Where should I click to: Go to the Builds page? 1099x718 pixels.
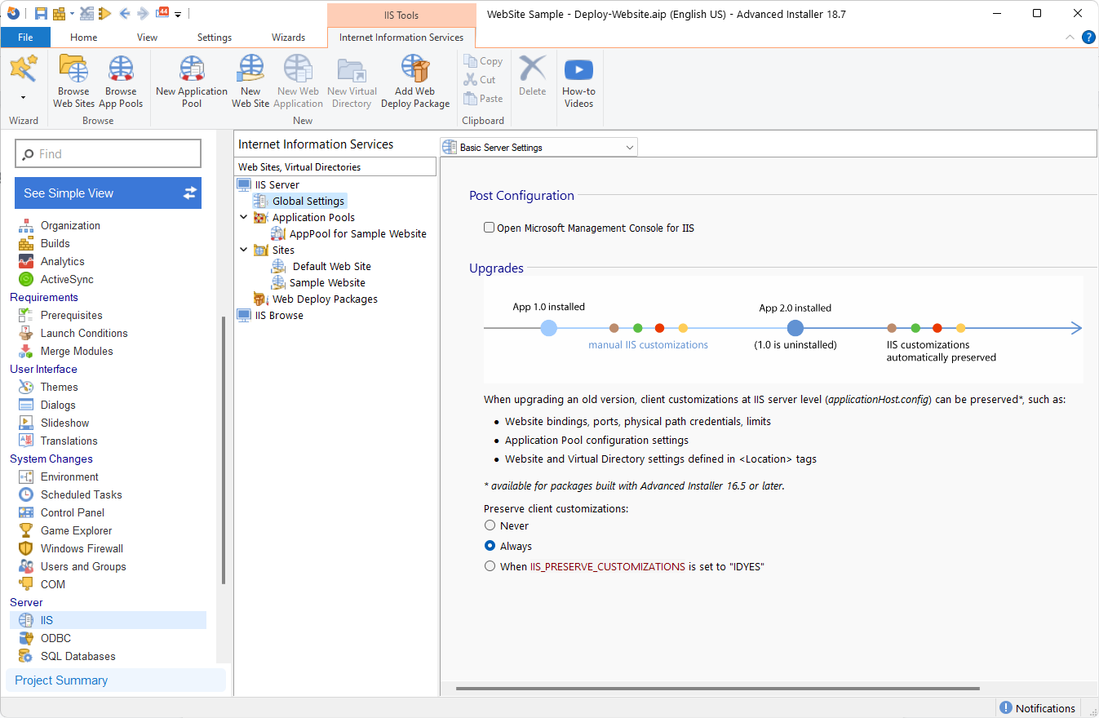[55, 244]
